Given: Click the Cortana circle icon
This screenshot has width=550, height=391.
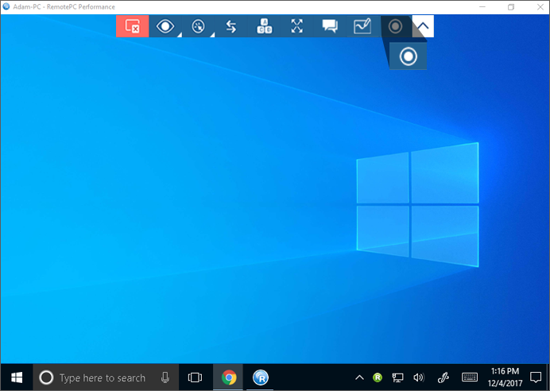Looking at the screenshot, I should 46,377.
